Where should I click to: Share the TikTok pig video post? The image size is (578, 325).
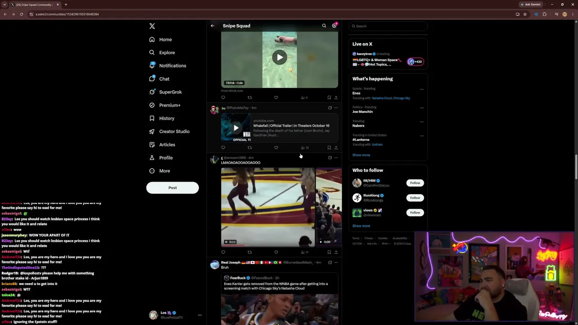point(336,97)
